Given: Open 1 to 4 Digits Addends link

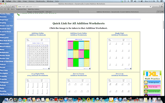Looking at the screenshot, I should coord(38,75).
